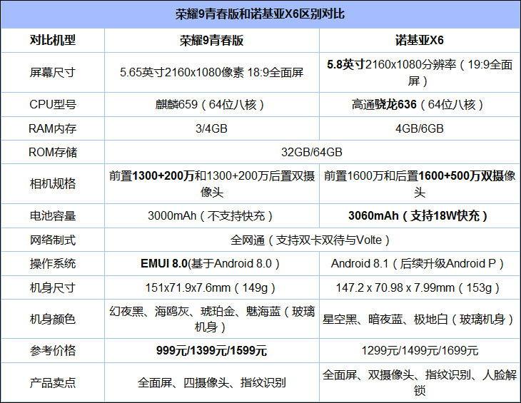
Task: Click the 前置1300+200万 camera cell
Action: [212, 183]
